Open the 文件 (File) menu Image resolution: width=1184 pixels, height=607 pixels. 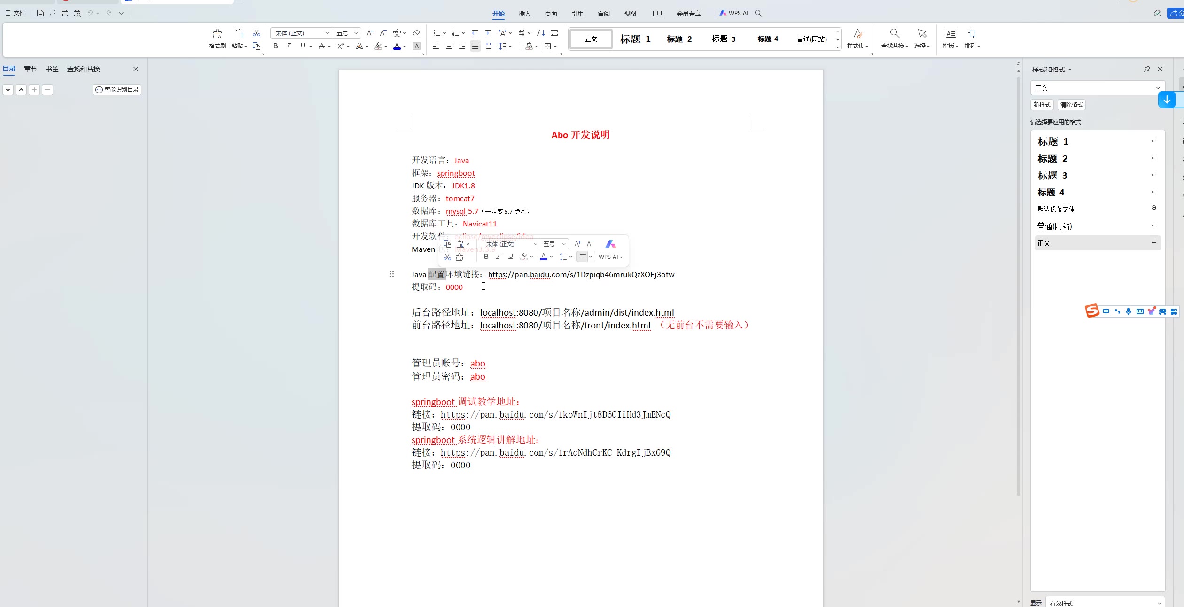coord(16,13)
